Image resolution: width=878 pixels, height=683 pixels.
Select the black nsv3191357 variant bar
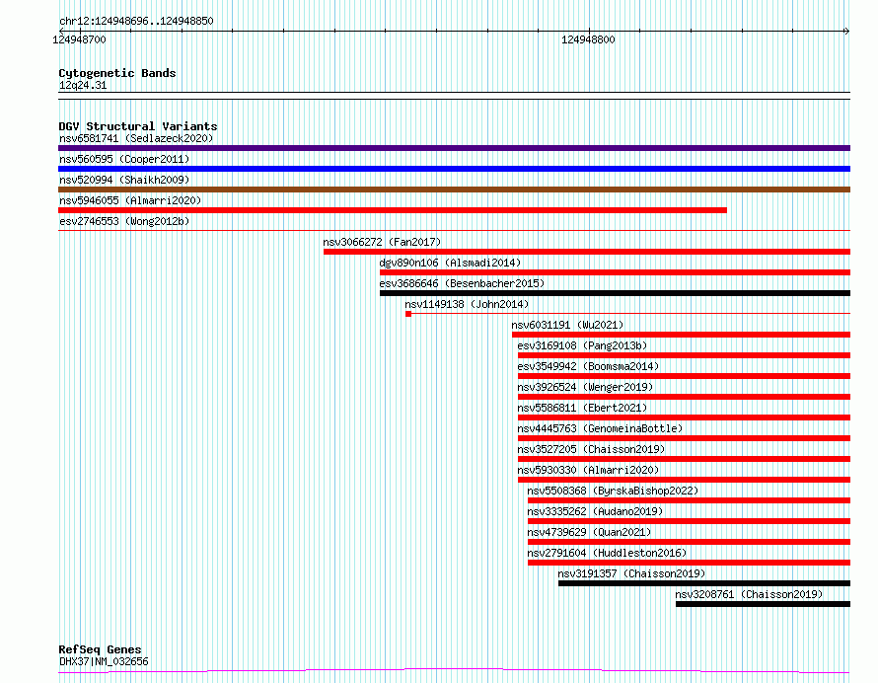704,584
